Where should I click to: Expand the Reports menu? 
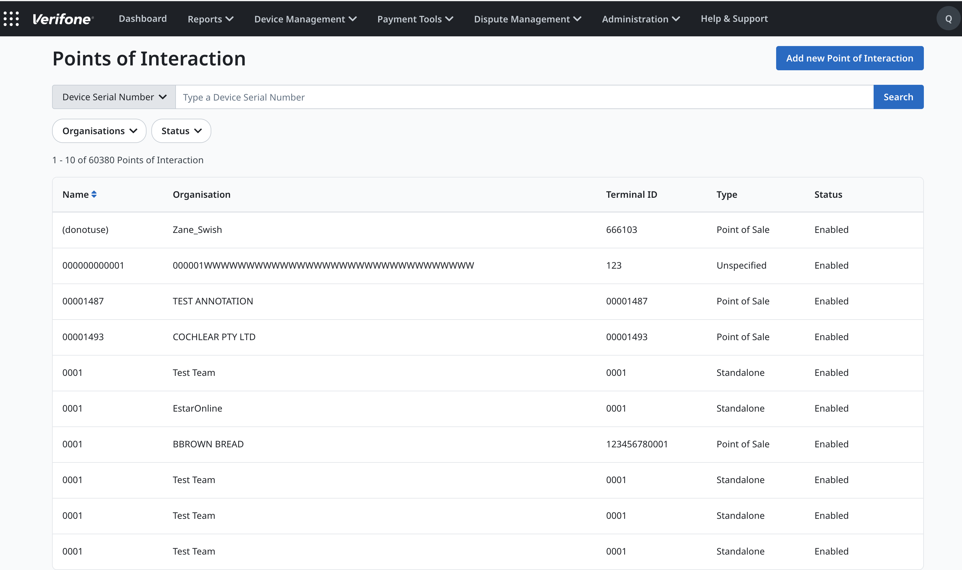tap(210, 19)
